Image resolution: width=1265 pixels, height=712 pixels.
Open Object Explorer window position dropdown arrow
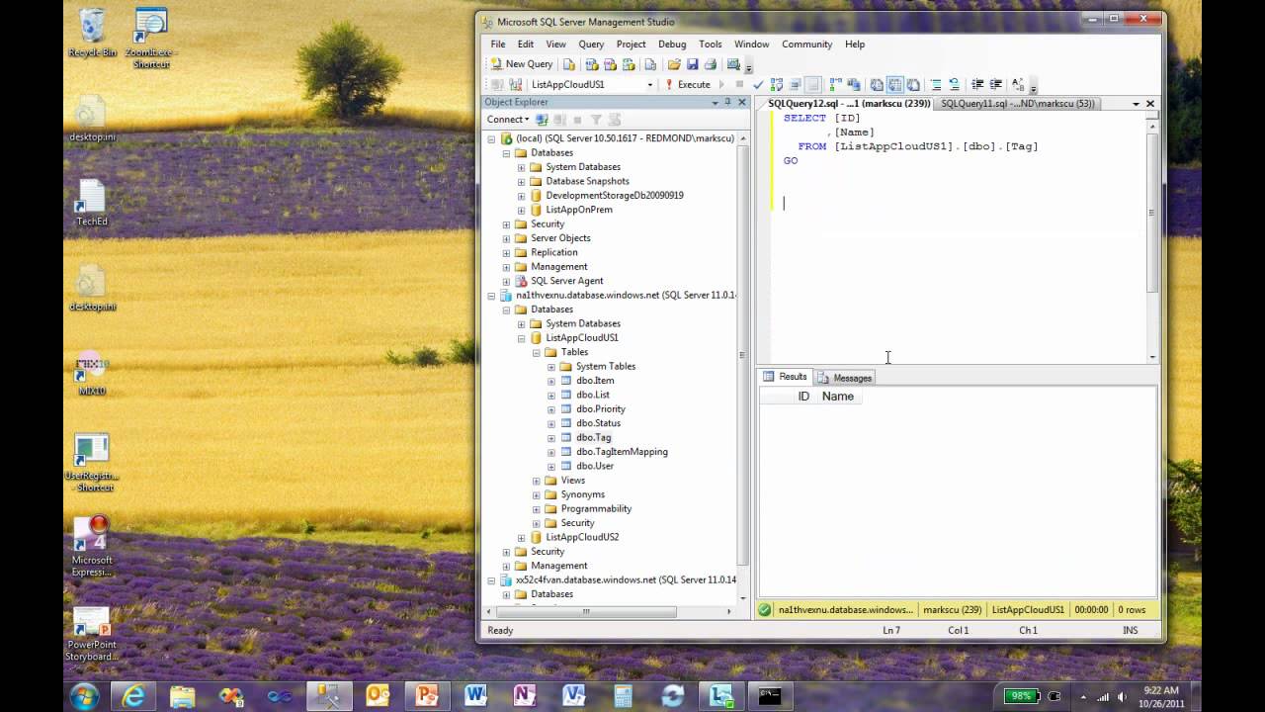coord(716,102)
